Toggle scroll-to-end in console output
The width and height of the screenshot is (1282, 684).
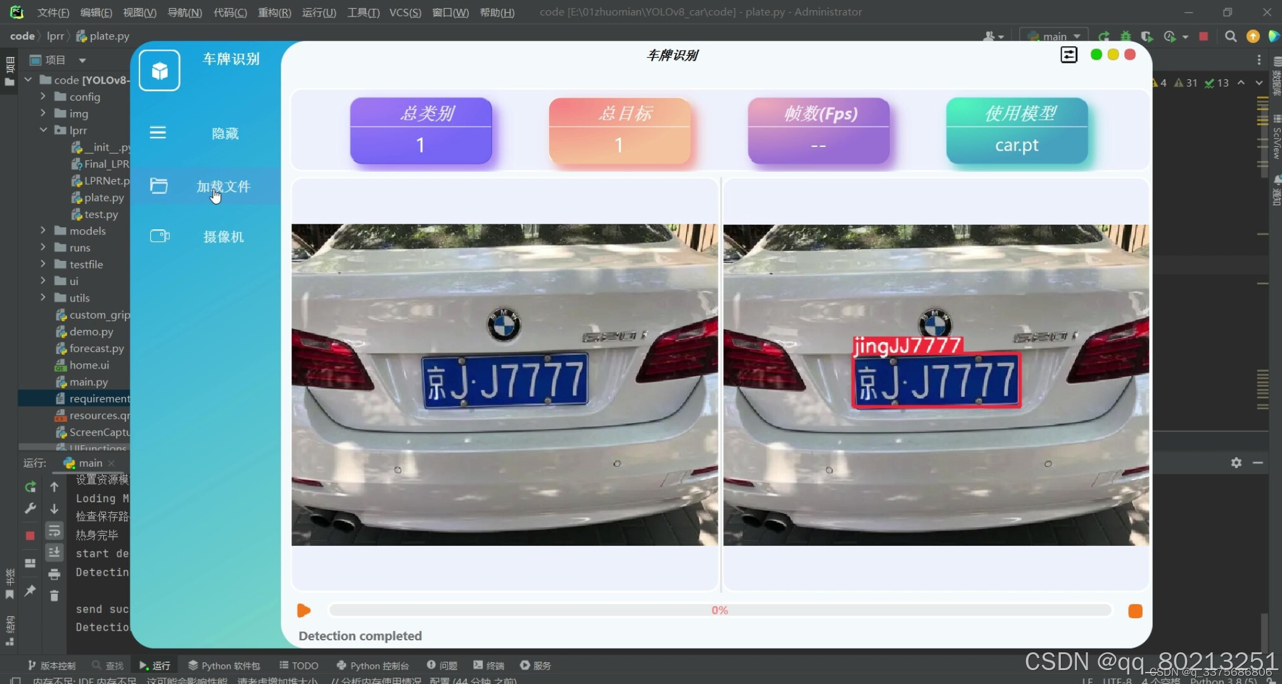point(55,553)
